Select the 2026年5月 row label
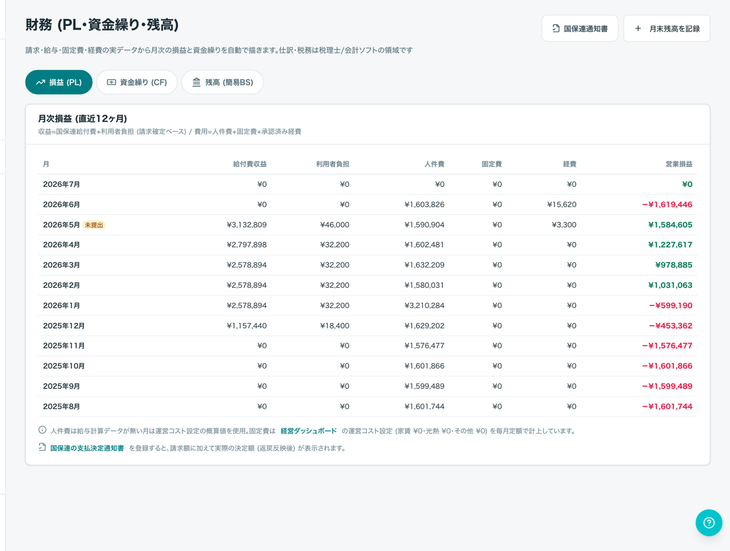Viewport: 730px width, 551px height. coord(62,225)
